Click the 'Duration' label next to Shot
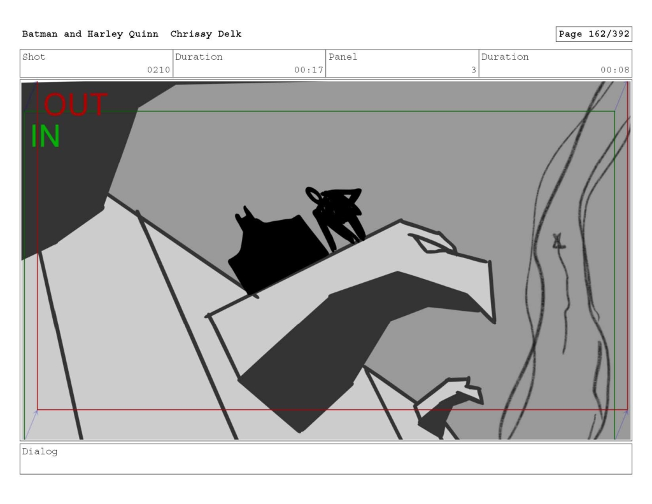652x504 pixels. [x=199, y=57]
